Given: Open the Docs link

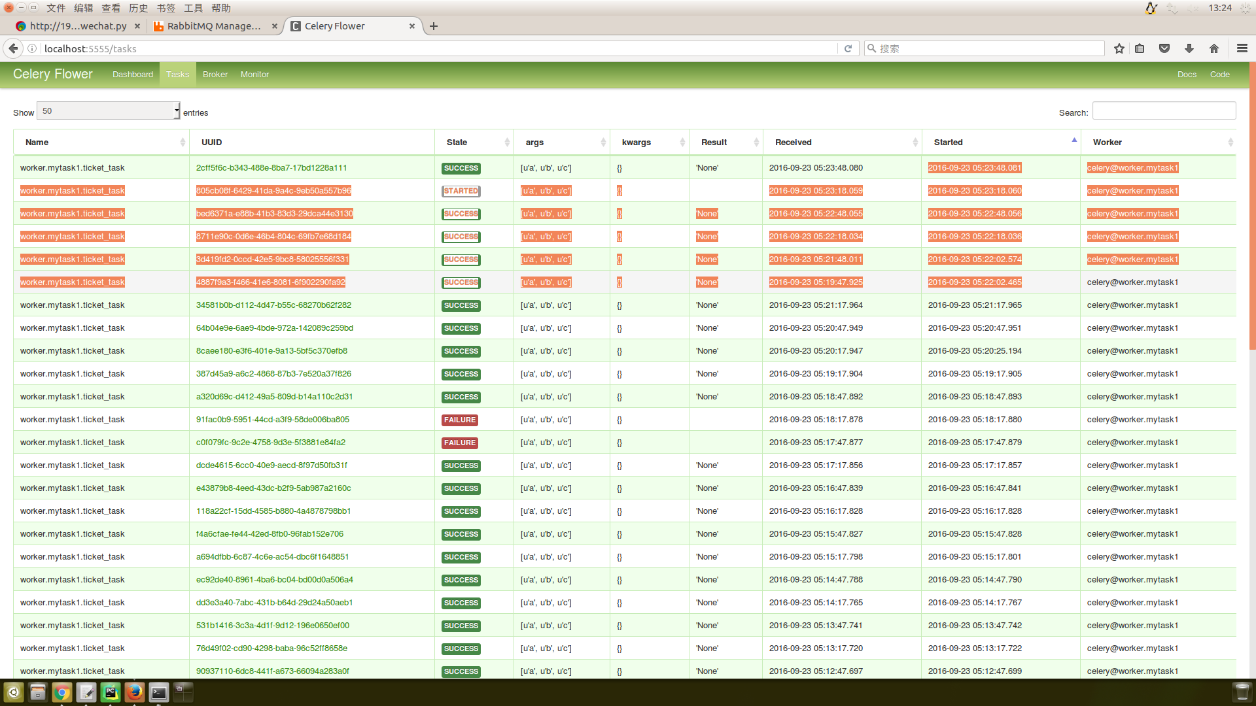Looking at the screenshot, I should tap(1187, 75).
